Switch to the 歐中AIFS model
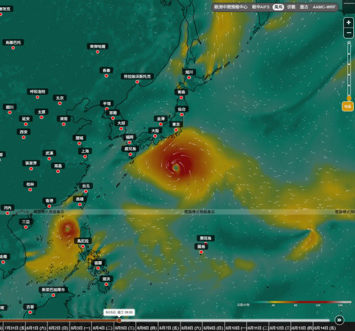355x331 pixels. pos(260,7)
